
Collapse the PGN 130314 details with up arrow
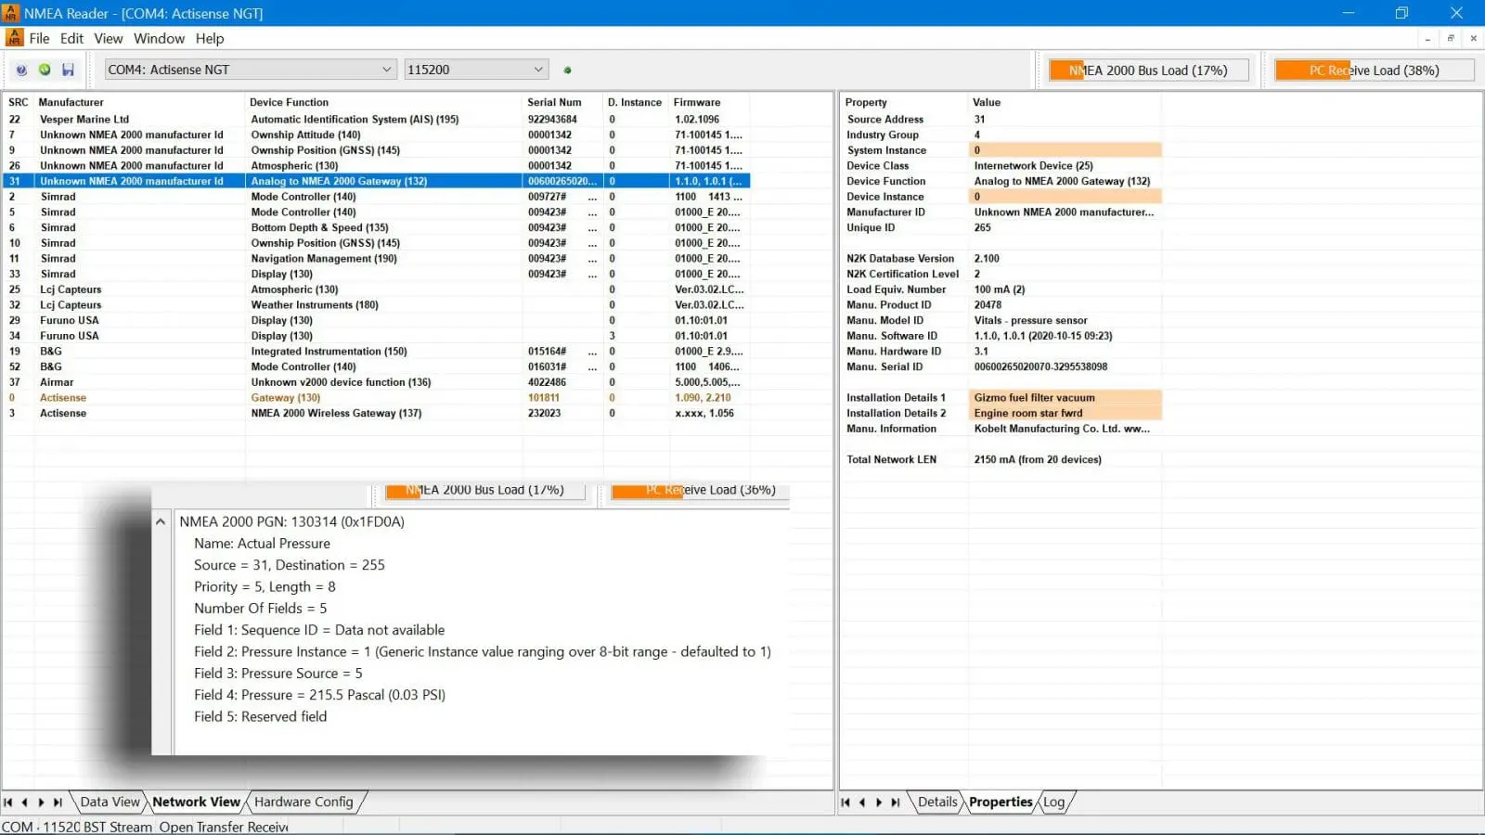tap(161, 522)
